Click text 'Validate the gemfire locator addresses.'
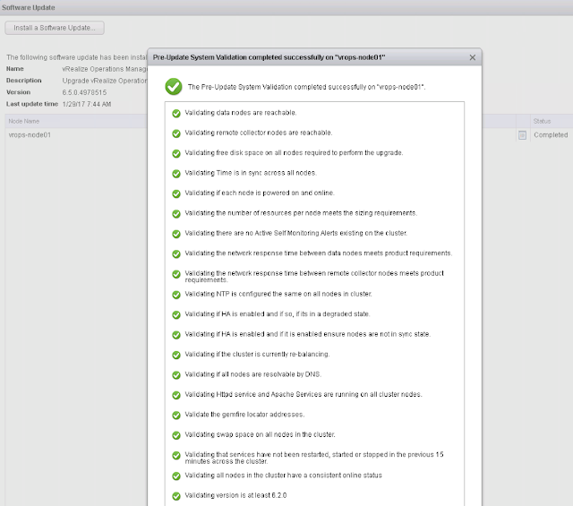This screenshot has height=506, width=573. pyautogui.click(x=244, y=415)
